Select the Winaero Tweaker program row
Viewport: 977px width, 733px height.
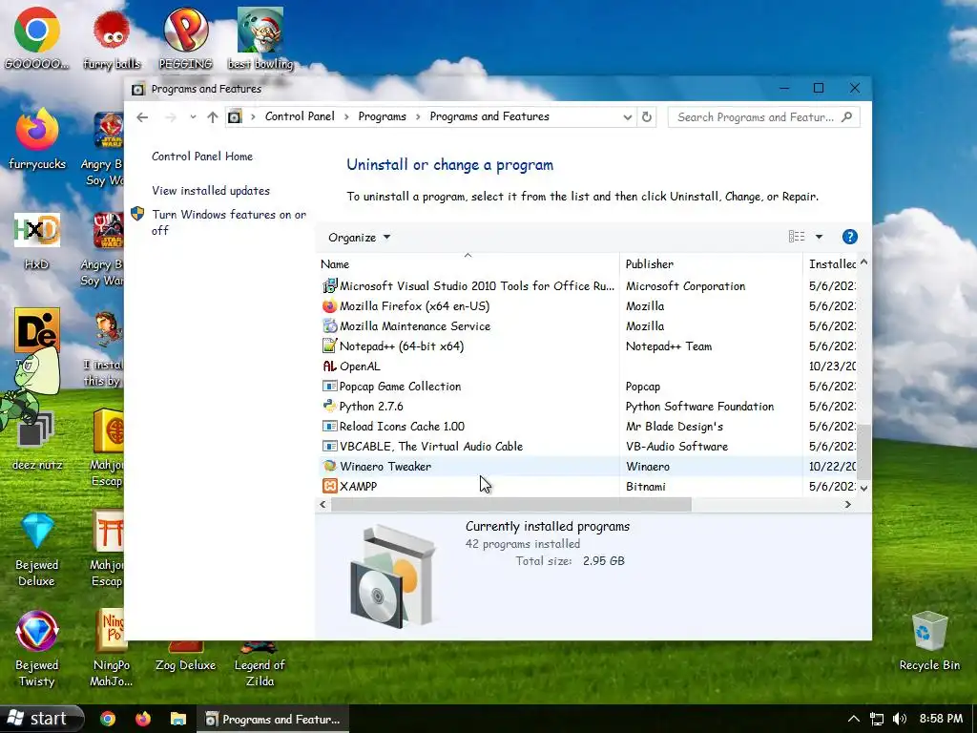tap(587, 466)
